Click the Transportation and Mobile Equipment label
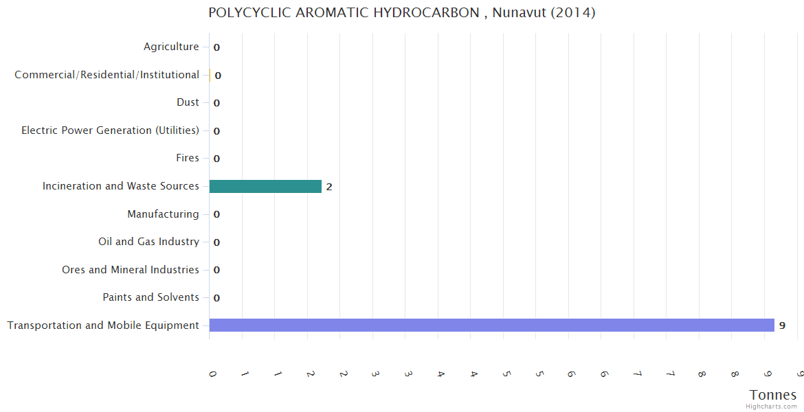 (103, 325)
